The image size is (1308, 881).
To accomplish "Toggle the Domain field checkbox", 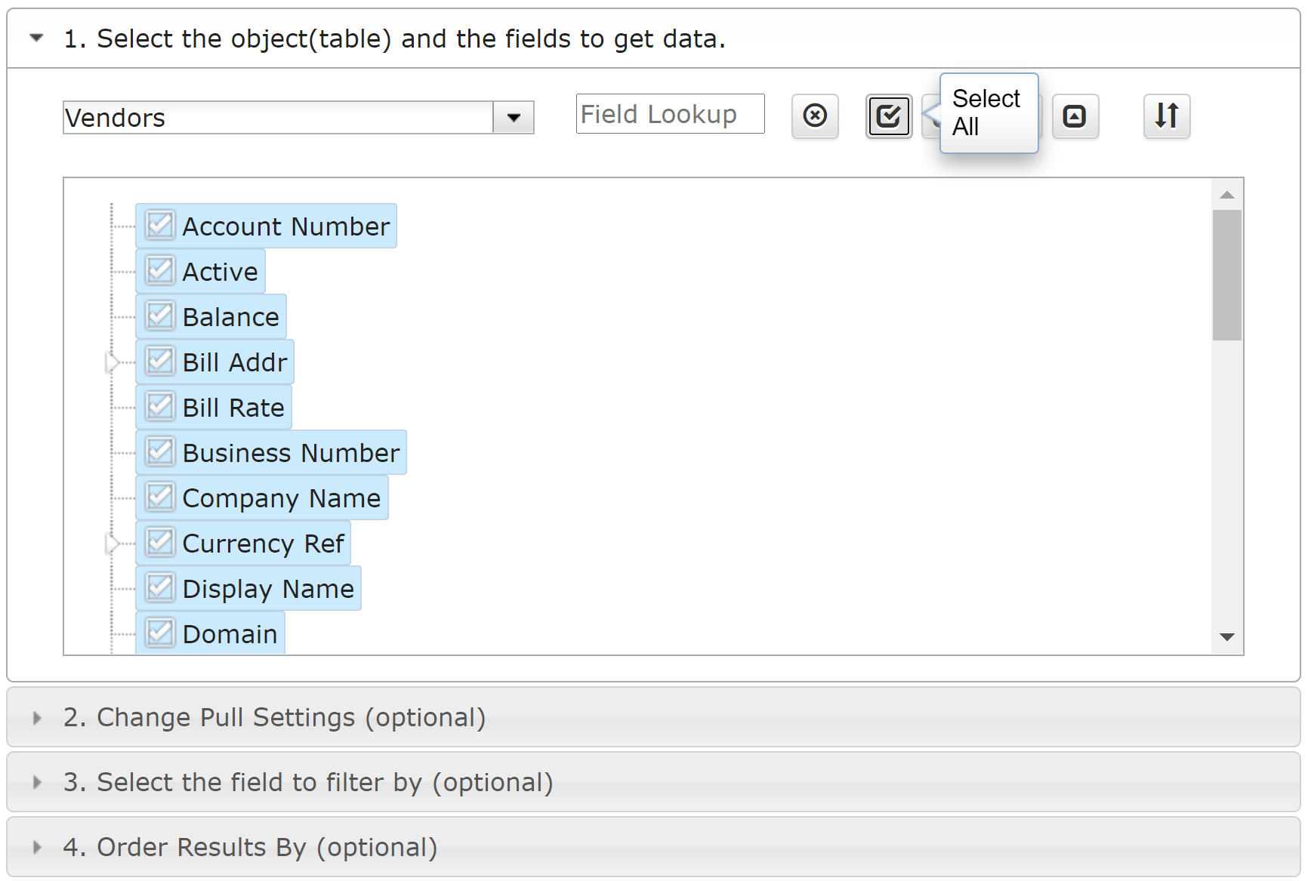I will 160,633.
